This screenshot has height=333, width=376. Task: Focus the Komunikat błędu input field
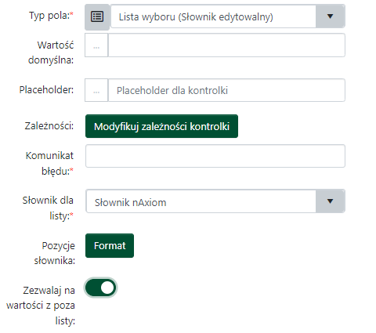pos(215,156)
